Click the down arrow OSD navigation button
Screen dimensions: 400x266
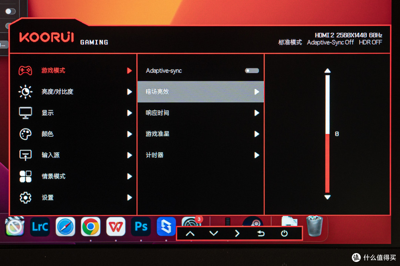pyautogui.click(x=214, y=233)
